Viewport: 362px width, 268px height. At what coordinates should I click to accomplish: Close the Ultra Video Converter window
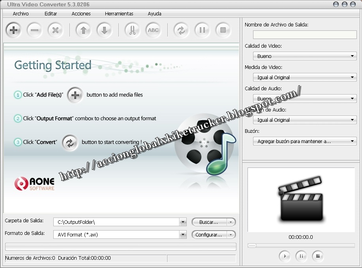point(353,4)
